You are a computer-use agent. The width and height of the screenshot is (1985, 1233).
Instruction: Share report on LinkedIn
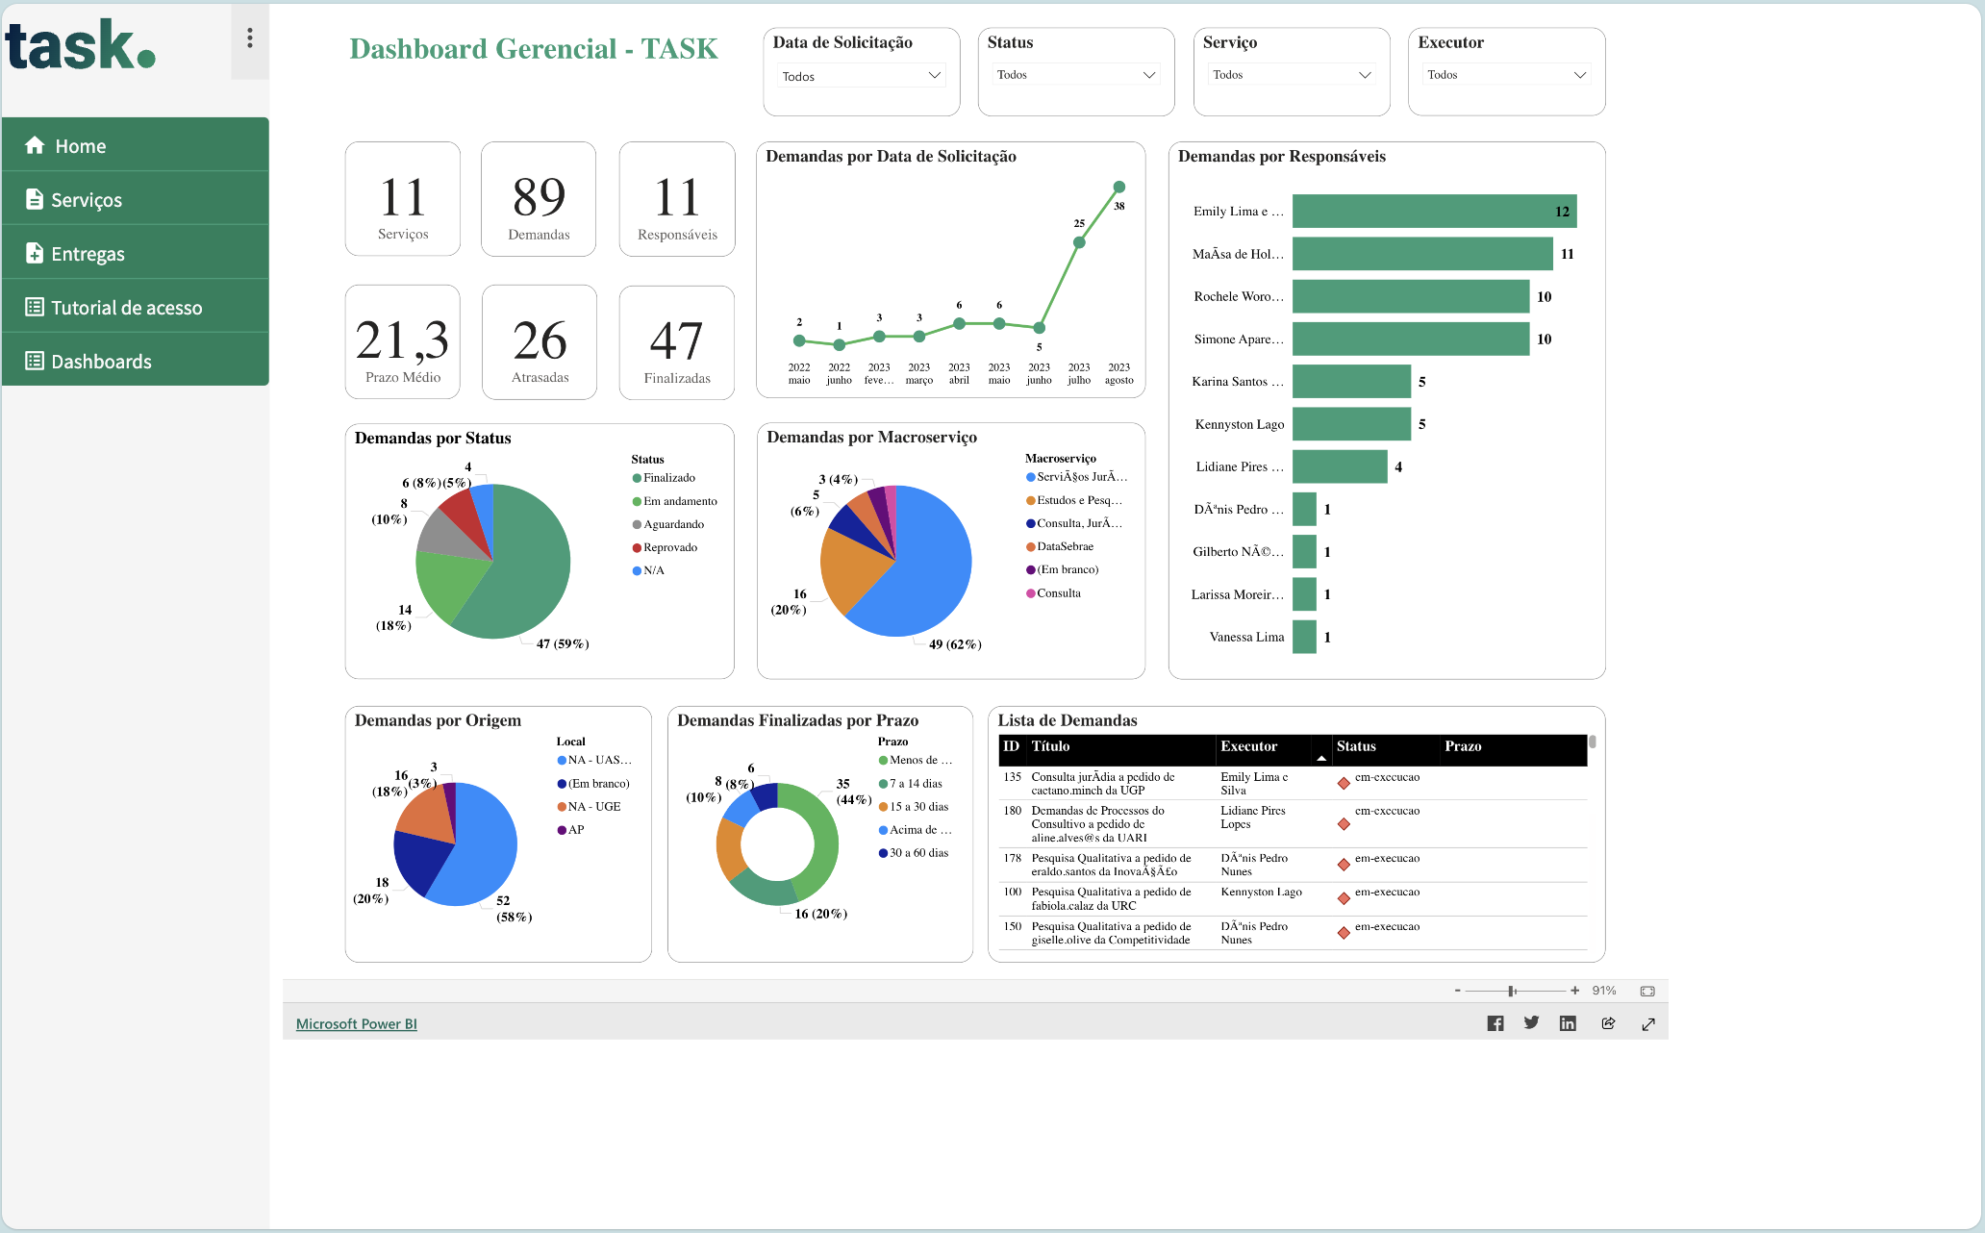click(1568, 1023)
